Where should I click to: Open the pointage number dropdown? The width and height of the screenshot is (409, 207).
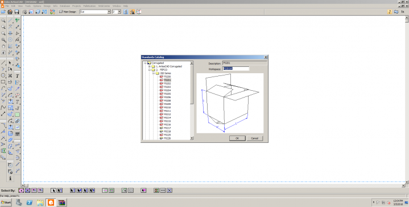tap(119, 12)
